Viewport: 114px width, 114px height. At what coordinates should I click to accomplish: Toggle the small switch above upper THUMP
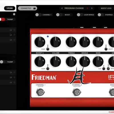(x=14, y=14)
